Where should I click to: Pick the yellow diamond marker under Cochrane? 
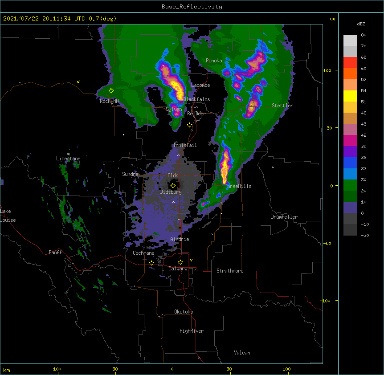pos(151,263)
